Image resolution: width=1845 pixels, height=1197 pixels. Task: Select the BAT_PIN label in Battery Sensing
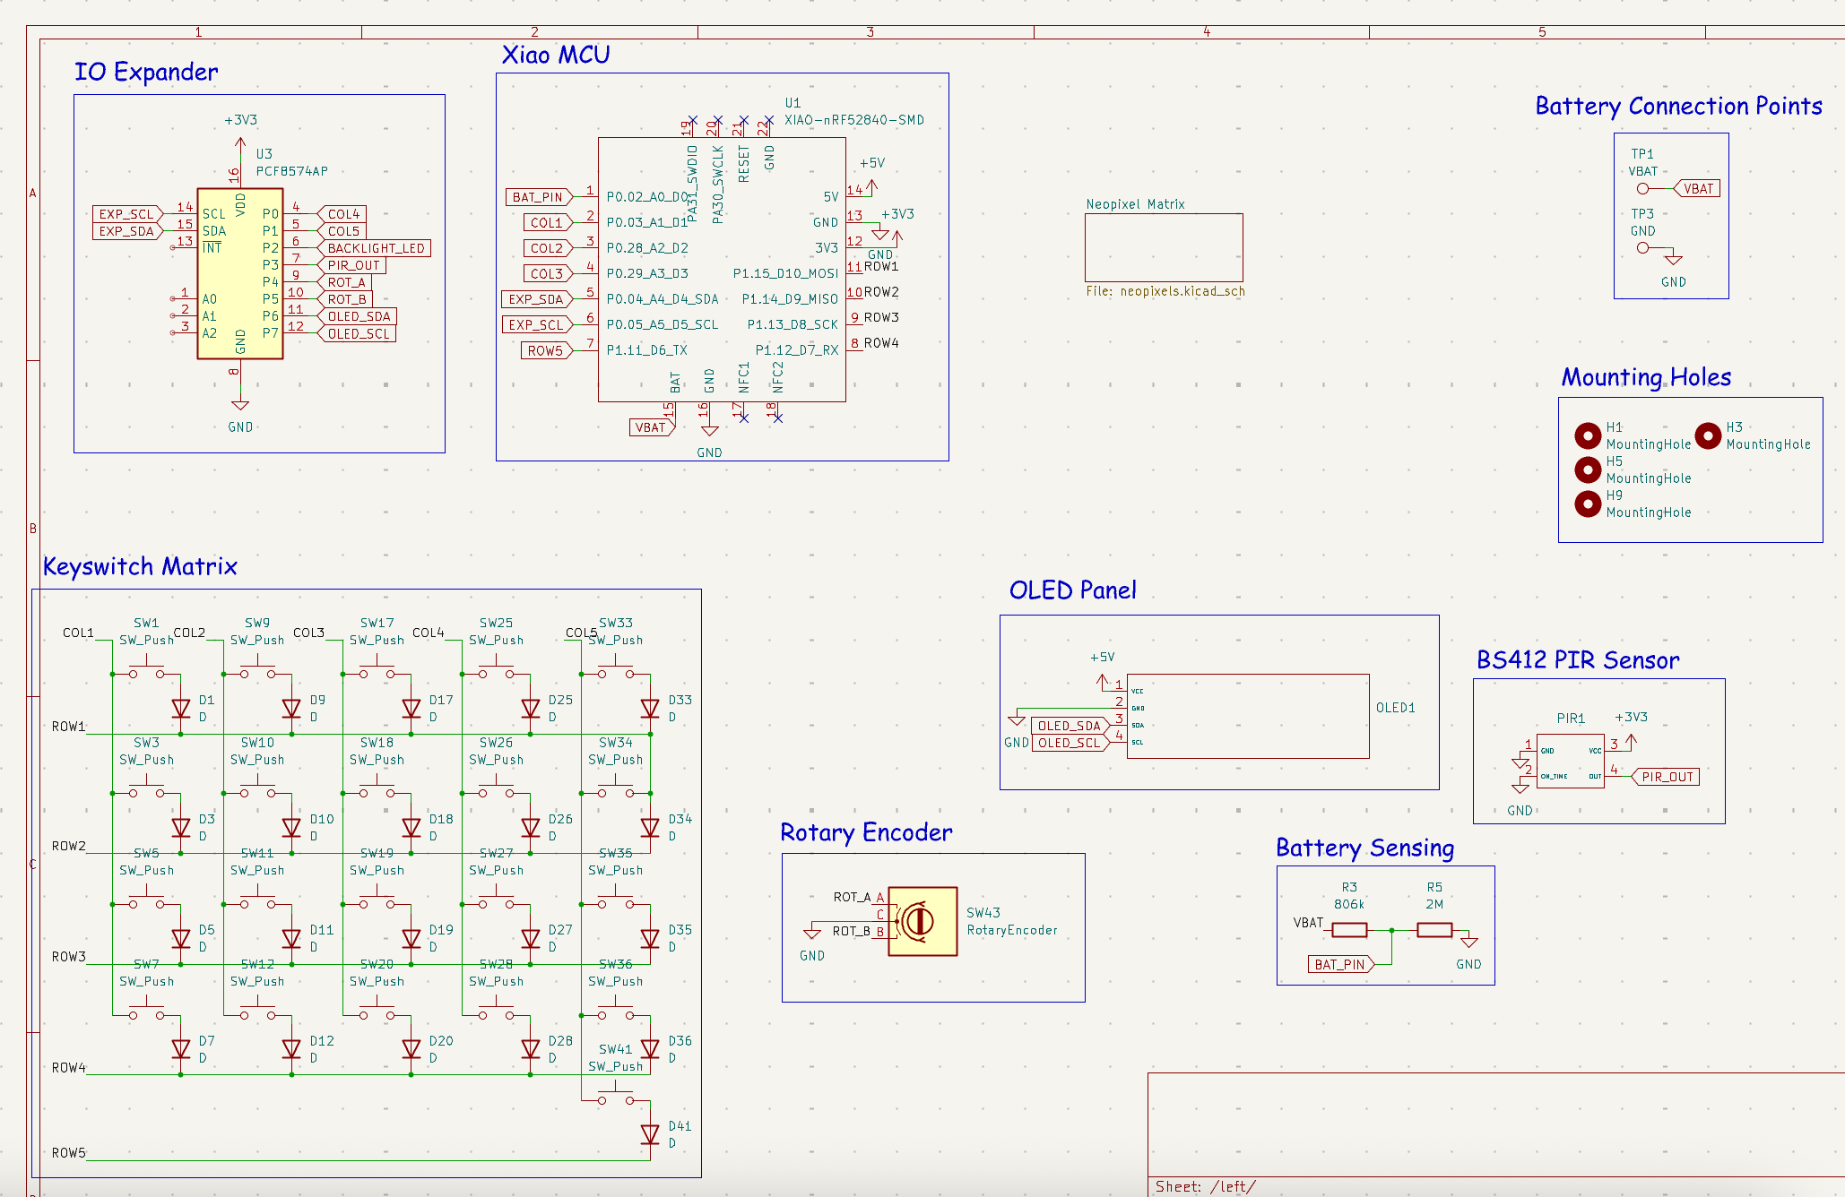1341,964
